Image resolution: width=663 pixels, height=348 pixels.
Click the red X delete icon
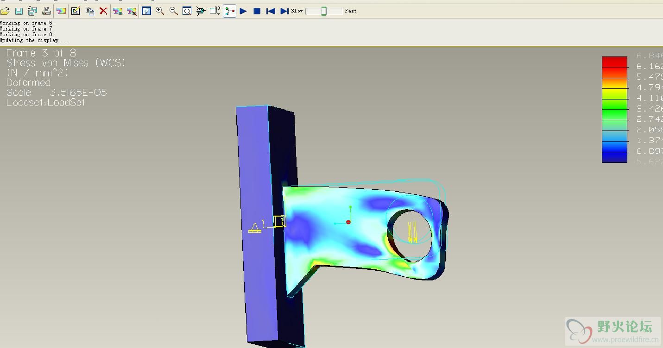click(x=103, y=11)
